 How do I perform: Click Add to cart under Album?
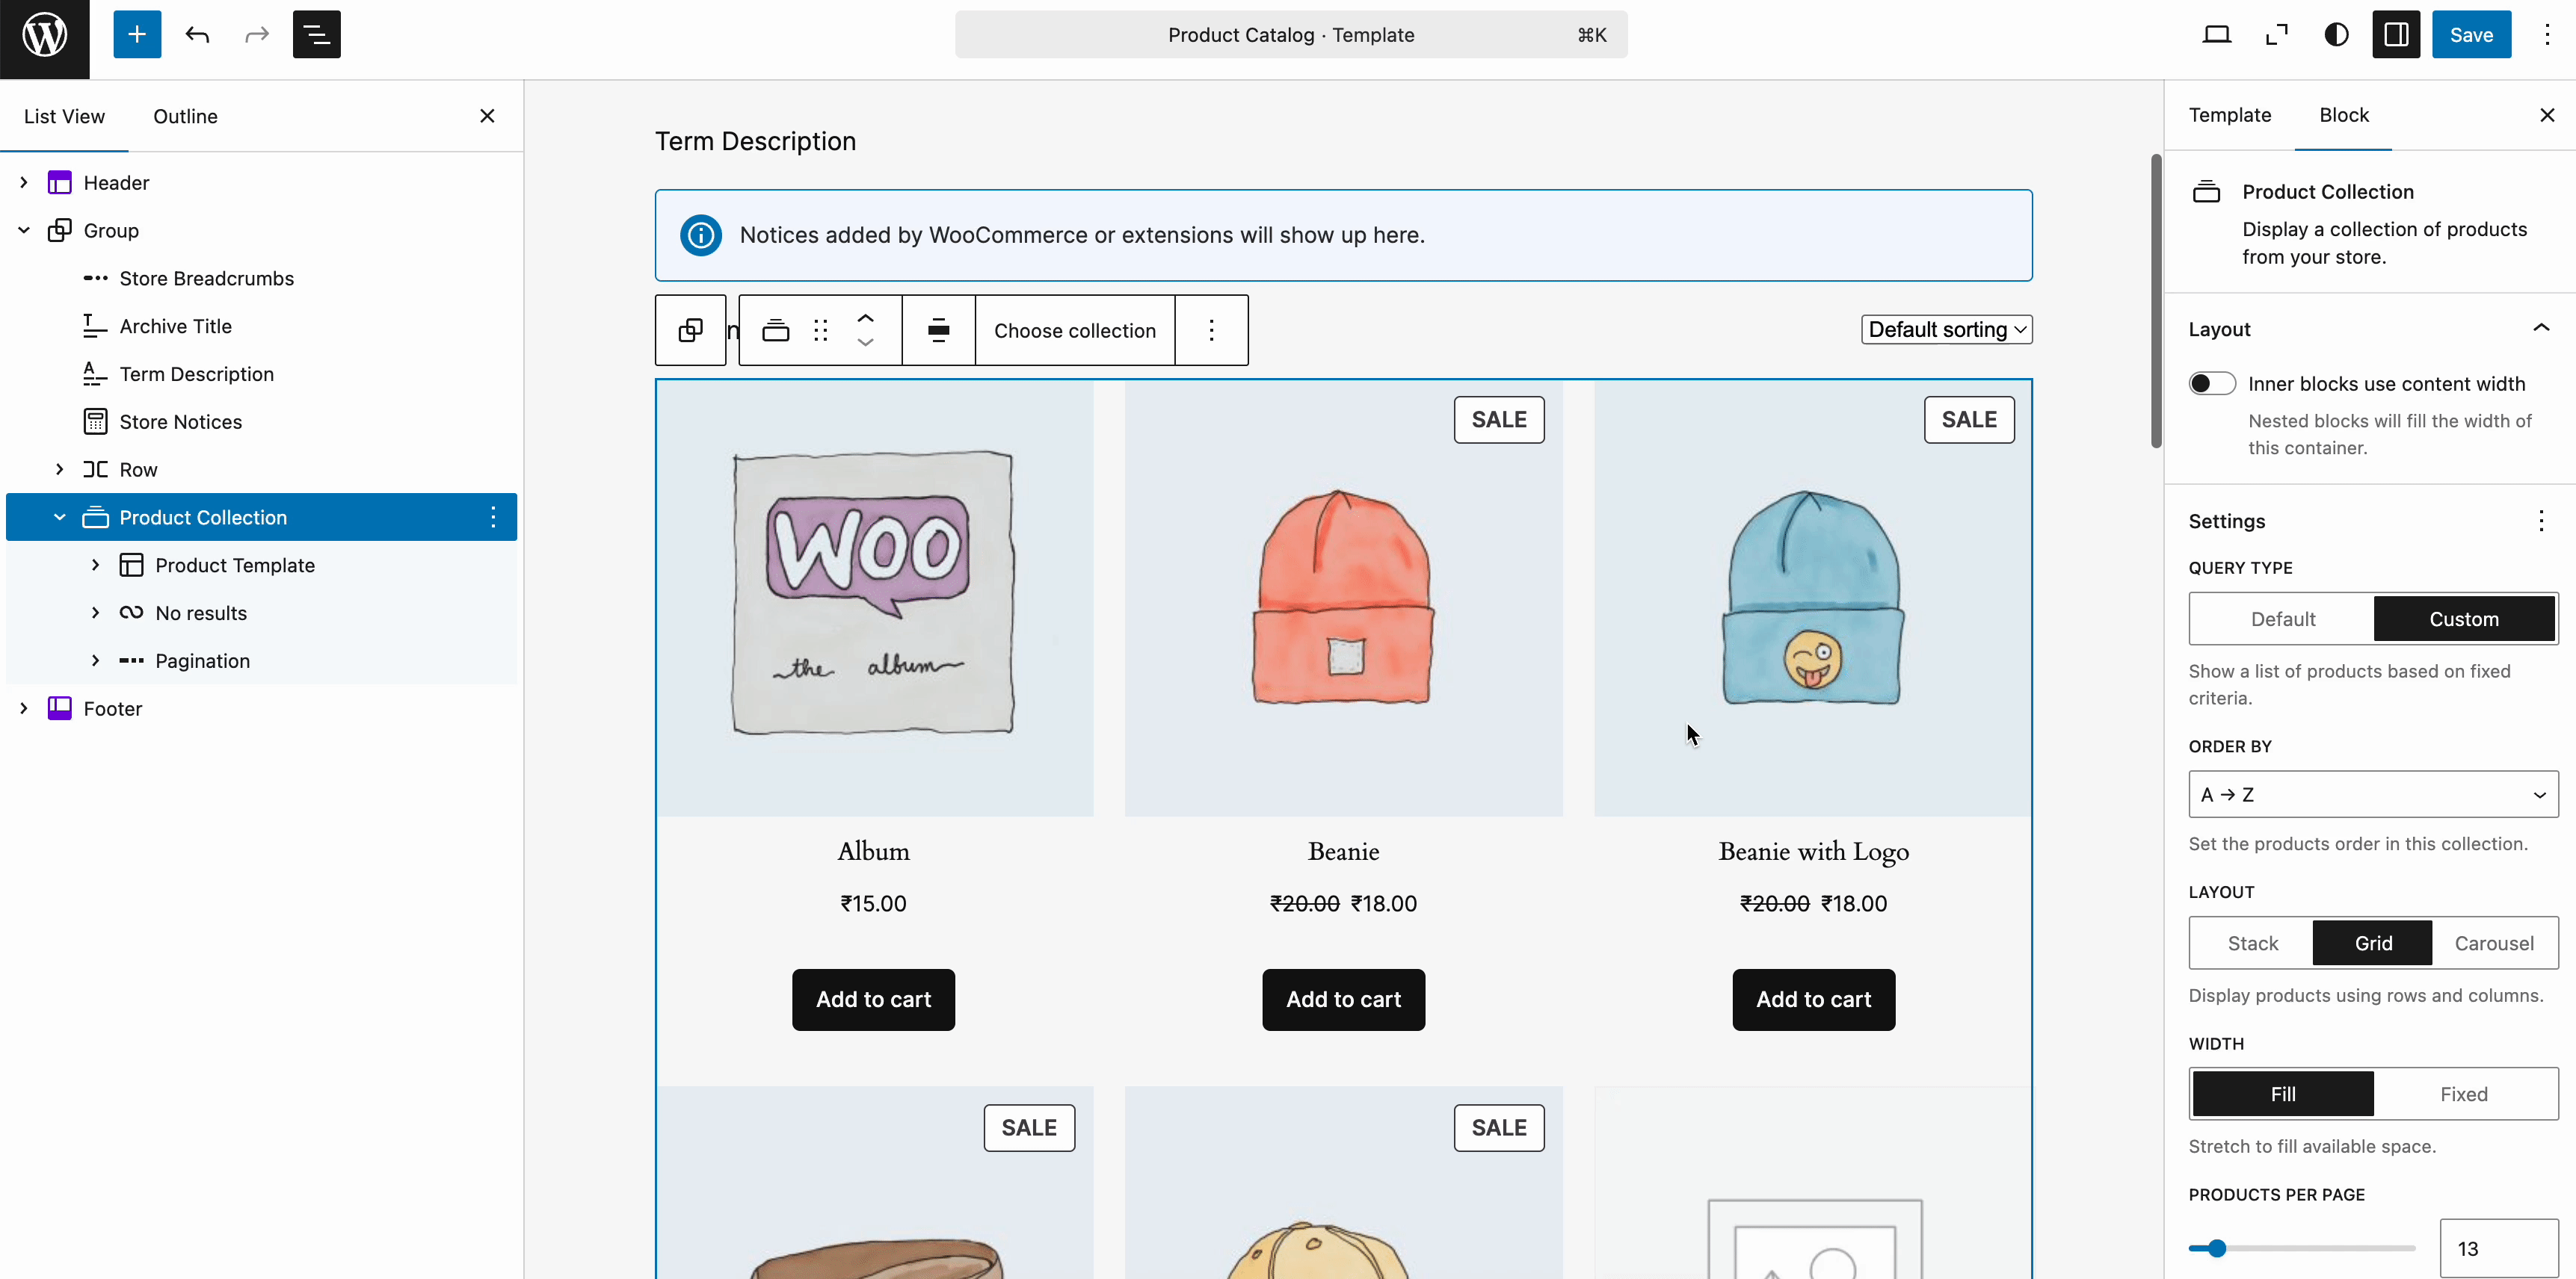coord(873,1000)
